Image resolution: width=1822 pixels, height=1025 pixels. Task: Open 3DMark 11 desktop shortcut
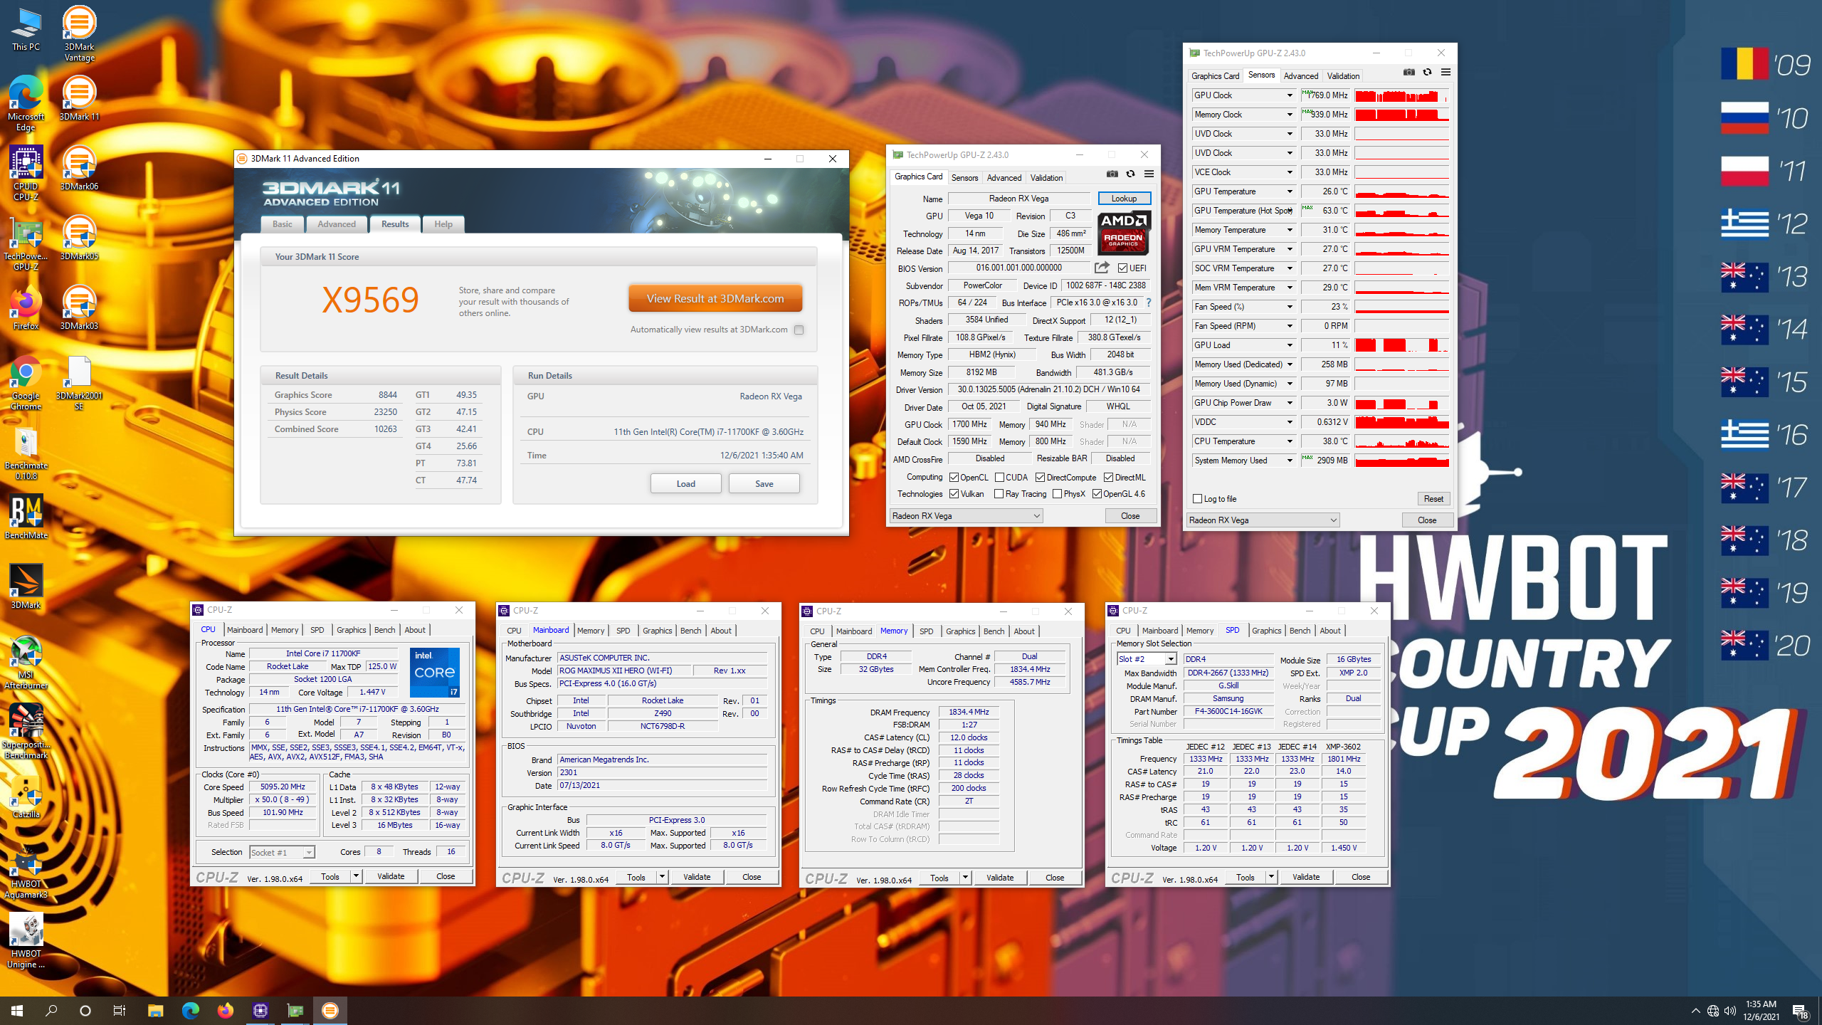point(79,98)
